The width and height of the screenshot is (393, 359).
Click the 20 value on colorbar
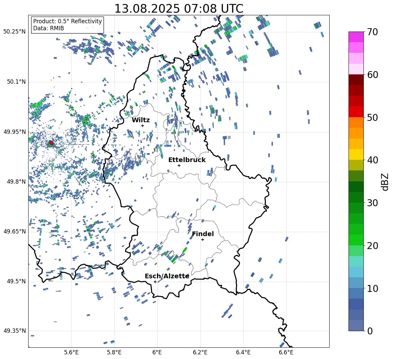pos(372,246)
